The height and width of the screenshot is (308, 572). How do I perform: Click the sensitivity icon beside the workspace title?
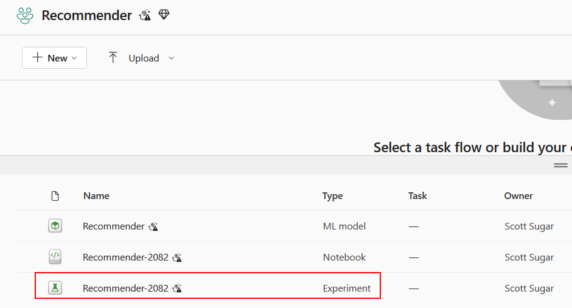(x=145, y=15)
